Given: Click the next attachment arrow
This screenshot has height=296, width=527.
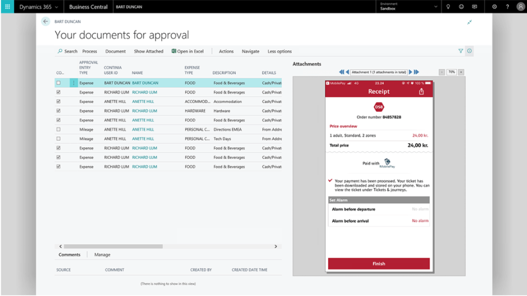Looking at the screenshot, I should tap(410, 72).
